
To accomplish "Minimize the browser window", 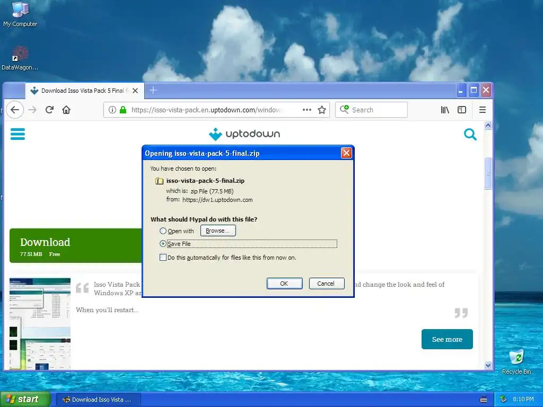I will [461, 90].
